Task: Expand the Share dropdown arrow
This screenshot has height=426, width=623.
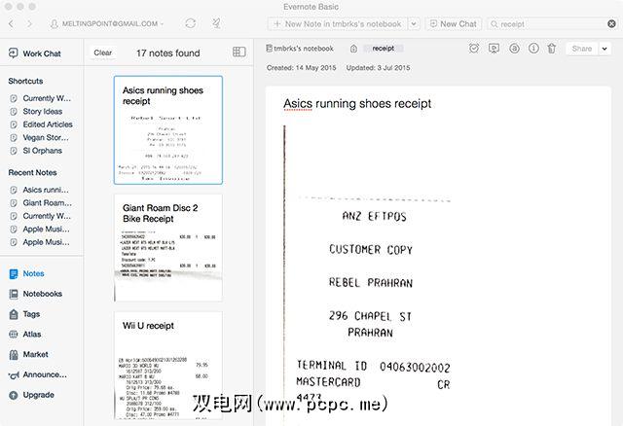Action: (x=605, y=49)
